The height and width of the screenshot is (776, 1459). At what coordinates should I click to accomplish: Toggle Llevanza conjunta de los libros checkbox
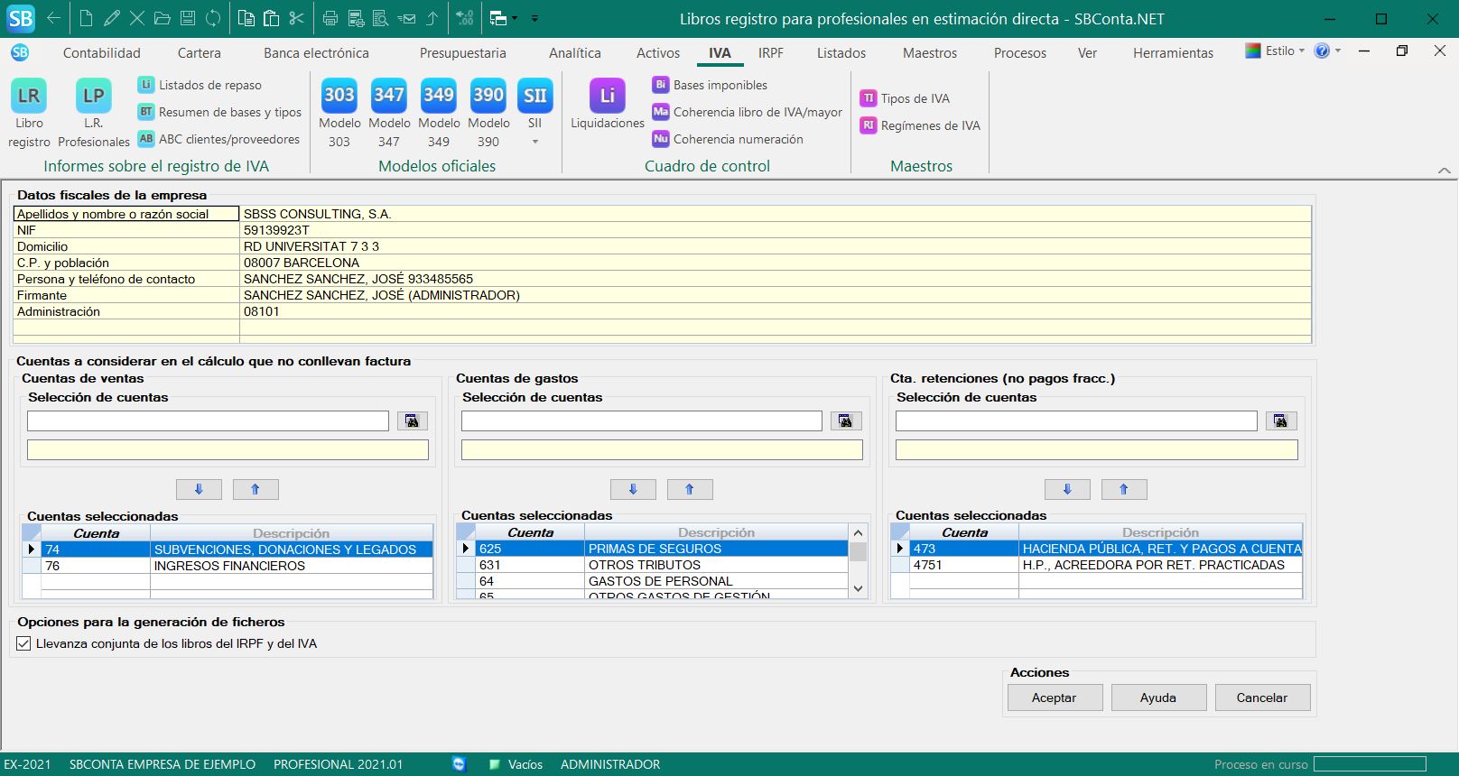coord(24,644)
